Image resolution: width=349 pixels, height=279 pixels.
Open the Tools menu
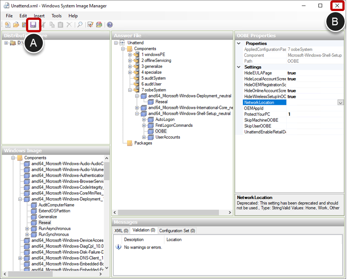pyautogui.click(x=56, y=16)
